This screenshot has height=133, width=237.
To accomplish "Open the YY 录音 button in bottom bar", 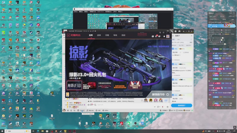I will 98,110.
